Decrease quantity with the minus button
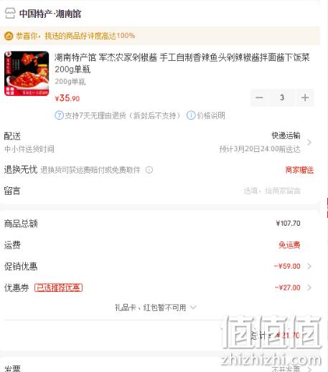The image size is (328, 372). tap(259, 97)
